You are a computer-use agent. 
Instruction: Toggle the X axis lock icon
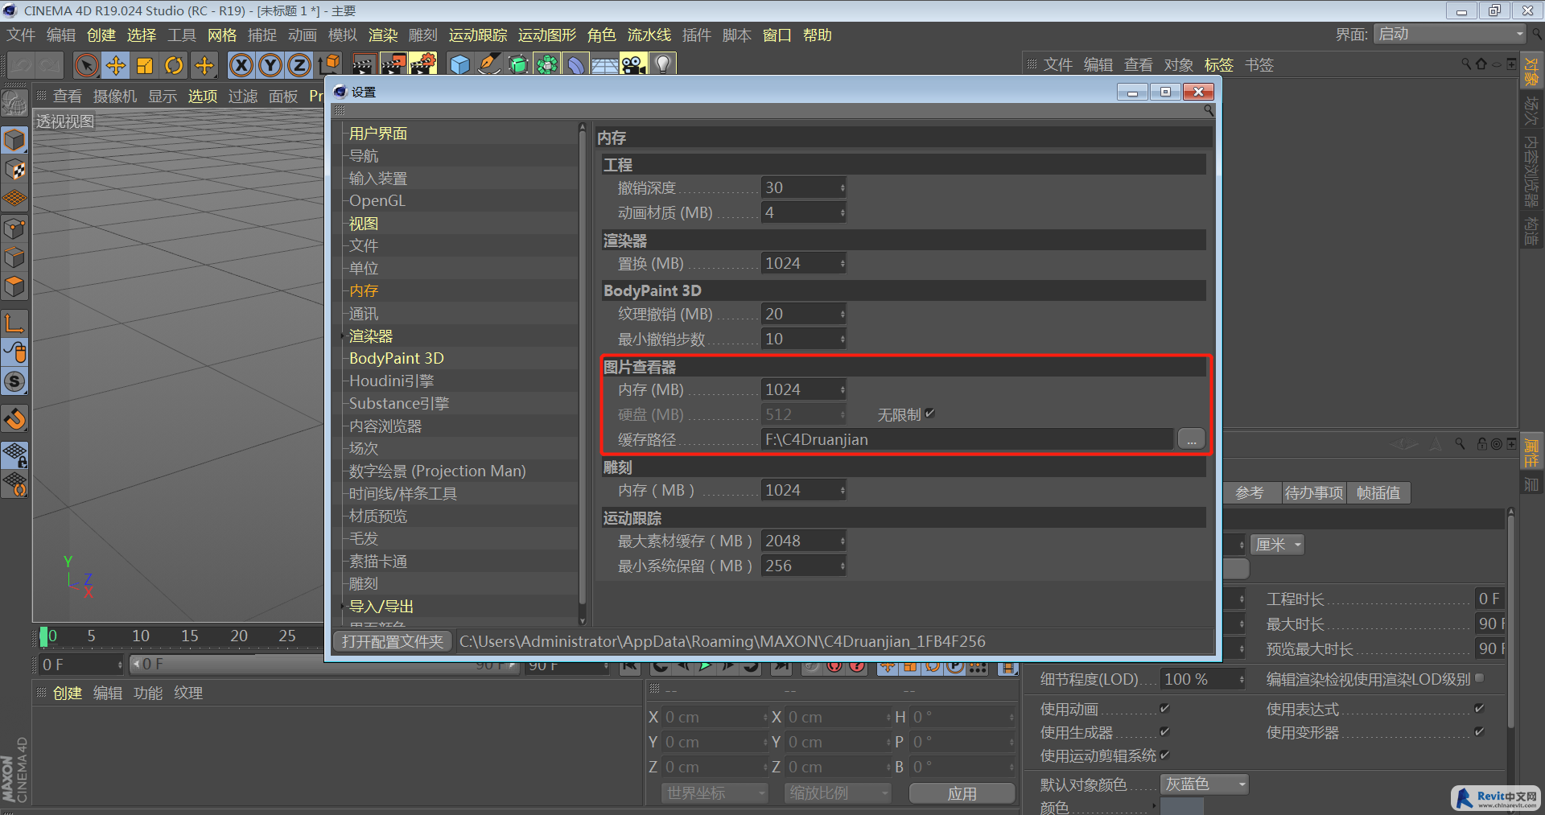(x=241, y=65)
